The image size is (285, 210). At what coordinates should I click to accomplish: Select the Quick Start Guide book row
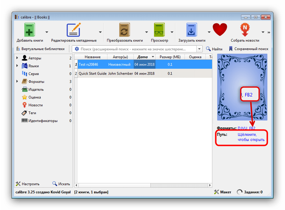pyautogui.click(x=143, y=73)
